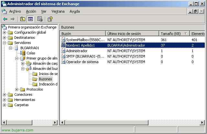Expand the Almacén de carpetas node
Viewport: 207px width, 134px height.
tap(23, 63)
